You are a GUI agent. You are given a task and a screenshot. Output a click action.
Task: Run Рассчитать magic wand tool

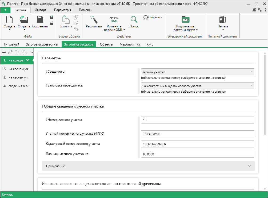pyautogui.click(x=94, y=19)
